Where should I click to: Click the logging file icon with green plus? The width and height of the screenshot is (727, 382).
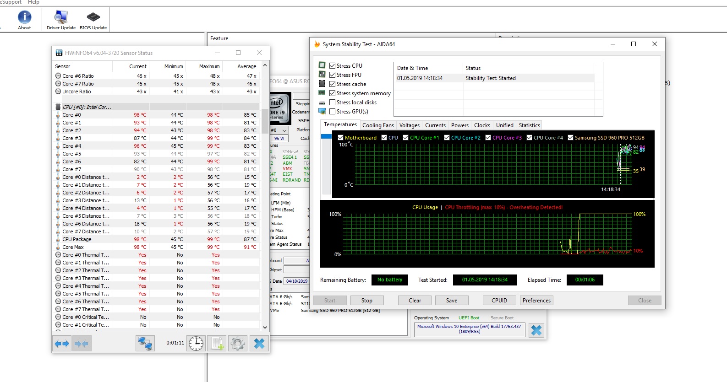(x=217, y=343)
